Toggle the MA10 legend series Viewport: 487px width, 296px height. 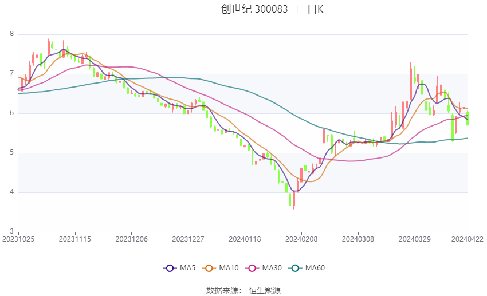220,268
